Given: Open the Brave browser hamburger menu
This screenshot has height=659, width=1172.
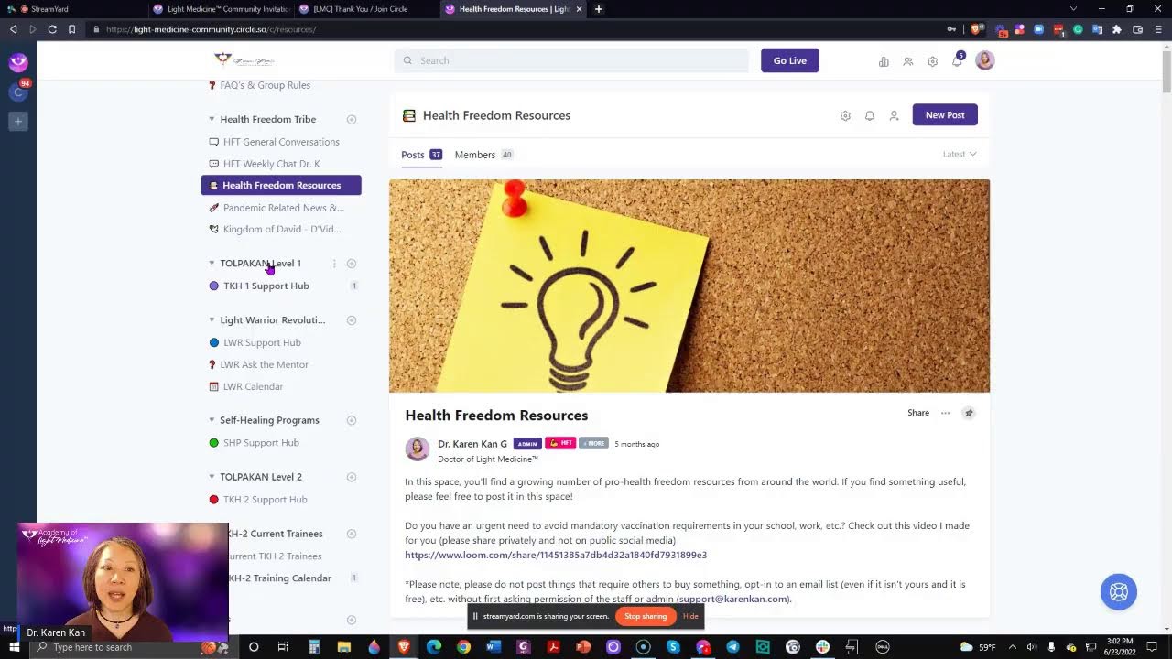Looking at the screenshot, I should pyautogui.click(x=1158, y=29).
